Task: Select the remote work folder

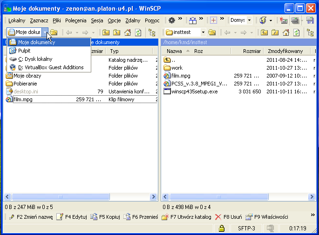Action: (173, 68)
